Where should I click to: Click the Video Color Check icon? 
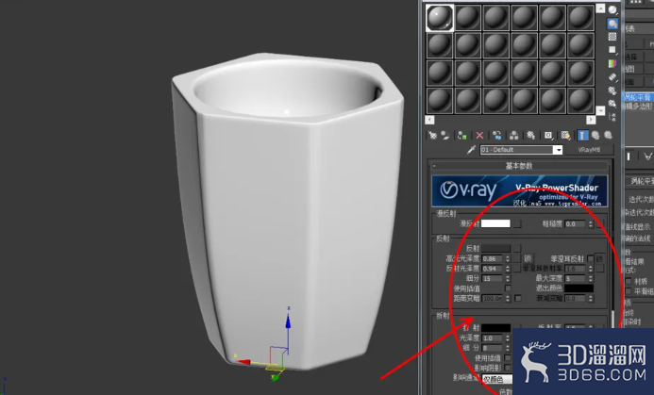[x=612, y=63]
